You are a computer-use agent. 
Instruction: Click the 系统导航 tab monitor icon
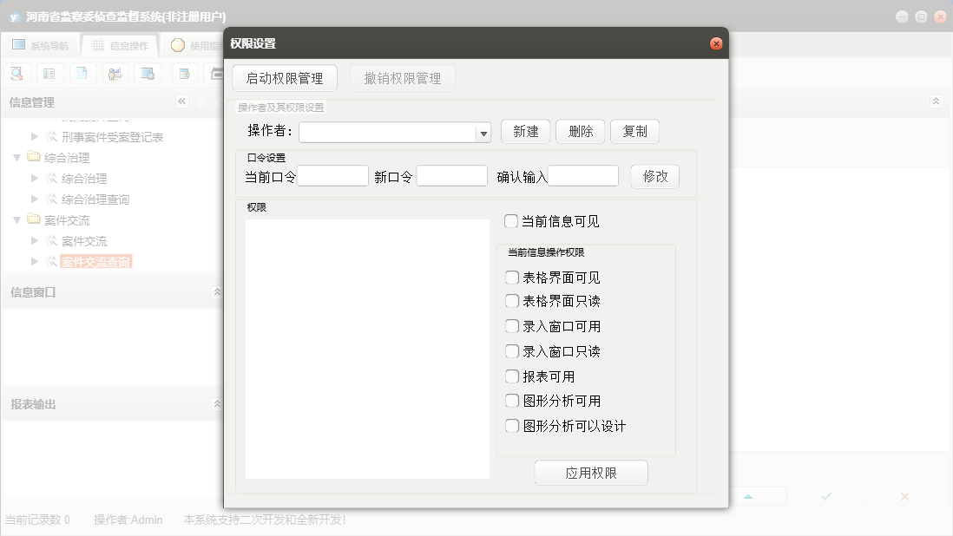pos(19,45)
